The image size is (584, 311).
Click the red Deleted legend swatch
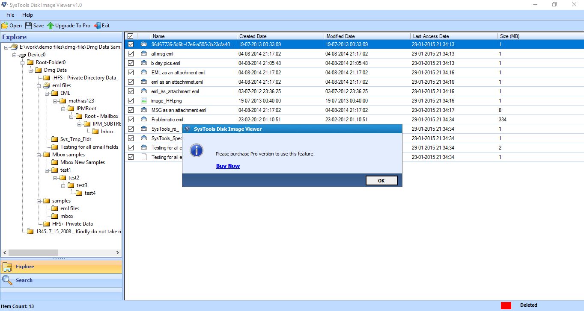[x=506, y=305]
